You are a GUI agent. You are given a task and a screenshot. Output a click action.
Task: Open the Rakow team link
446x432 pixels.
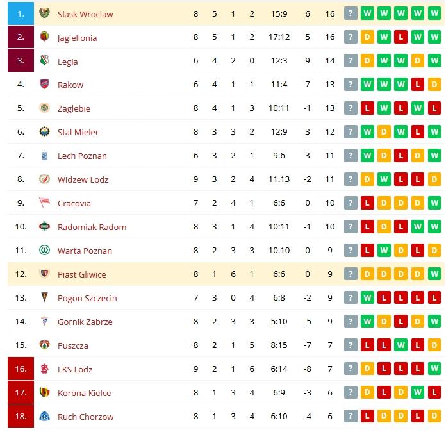coord(70,85)
